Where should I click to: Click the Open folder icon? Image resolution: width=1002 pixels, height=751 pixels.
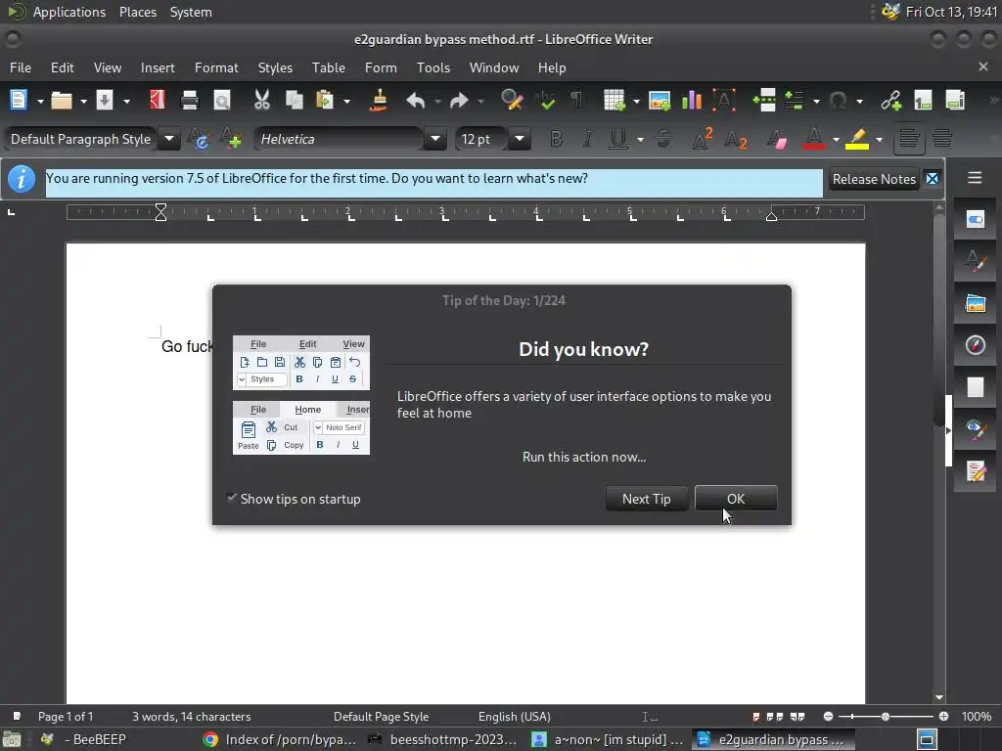pyautogui.click(x=62, y=101)
